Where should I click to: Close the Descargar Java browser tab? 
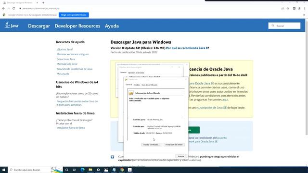pyautogui.click(x=37, y=3)
